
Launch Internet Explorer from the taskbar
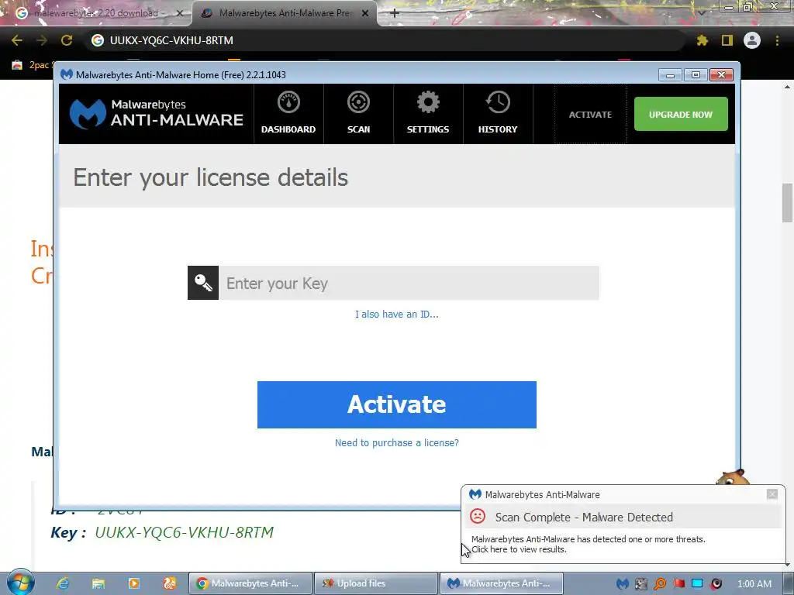pyautogui.click(x=62, y=583)
